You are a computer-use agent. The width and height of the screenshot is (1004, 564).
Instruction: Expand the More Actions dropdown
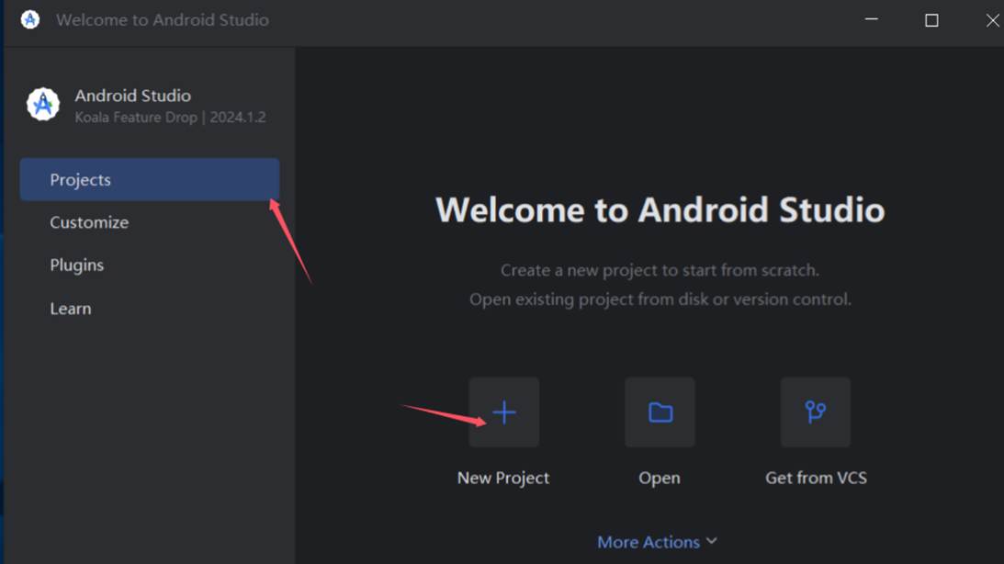[x=658, y=542]
